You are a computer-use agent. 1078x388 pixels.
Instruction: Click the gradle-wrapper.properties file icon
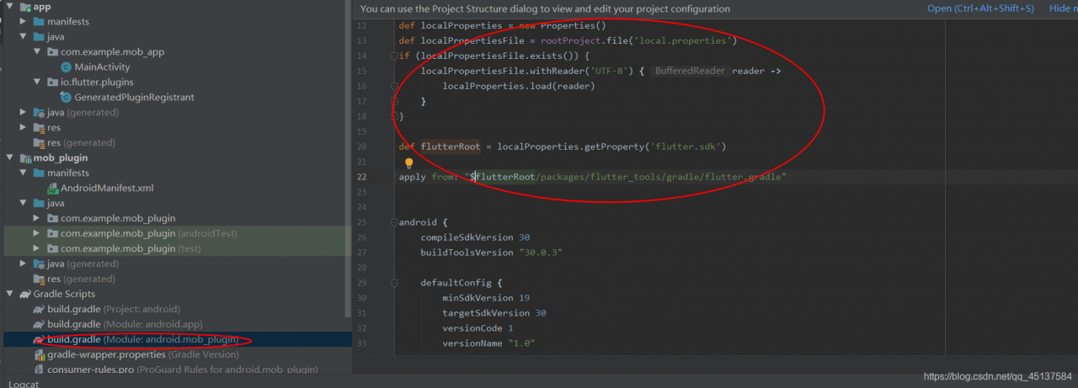coord(39,355)
